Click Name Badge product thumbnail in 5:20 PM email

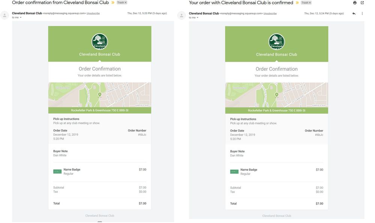(57, 171)
